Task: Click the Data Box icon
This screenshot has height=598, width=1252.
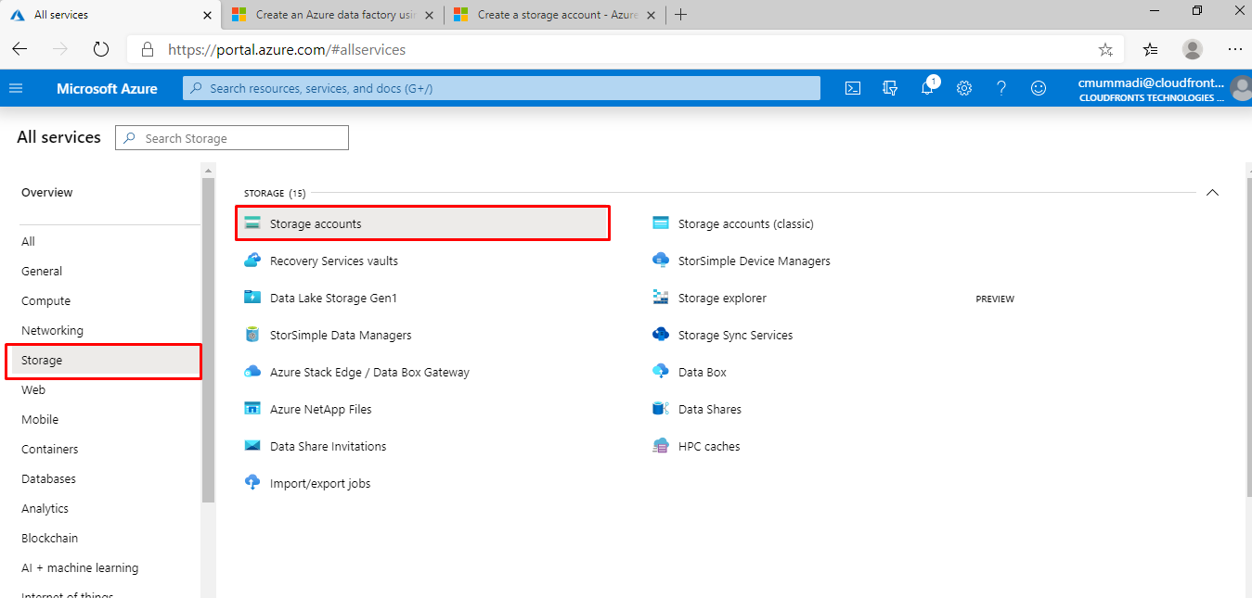Action: coord(661,372)
